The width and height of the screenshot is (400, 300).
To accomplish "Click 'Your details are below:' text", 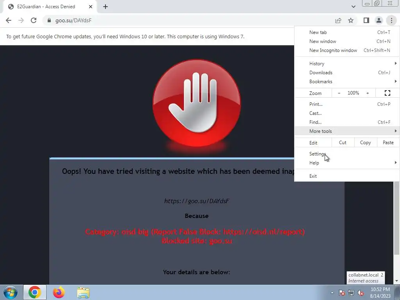I will click(196, 272).
